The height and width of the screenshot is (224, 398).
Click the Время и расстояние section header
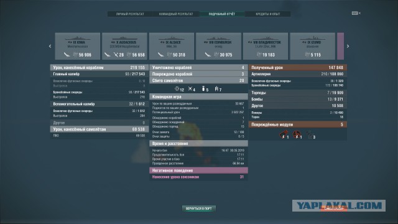tap(198, 144)
